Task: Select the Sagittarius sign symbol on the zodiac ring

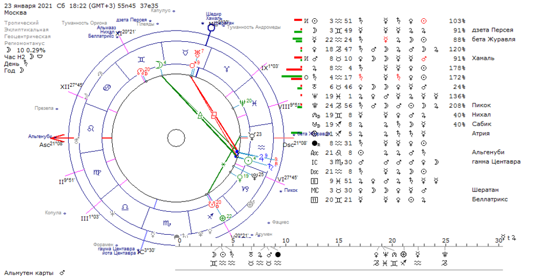Action: 211,216
